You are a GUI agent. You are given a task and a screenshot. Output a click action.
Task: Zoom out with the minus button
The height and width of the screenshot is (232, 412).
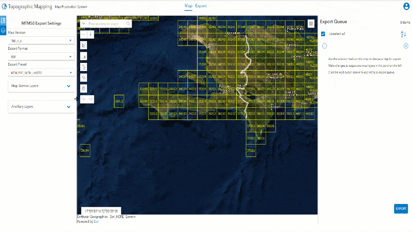point(84,34)
